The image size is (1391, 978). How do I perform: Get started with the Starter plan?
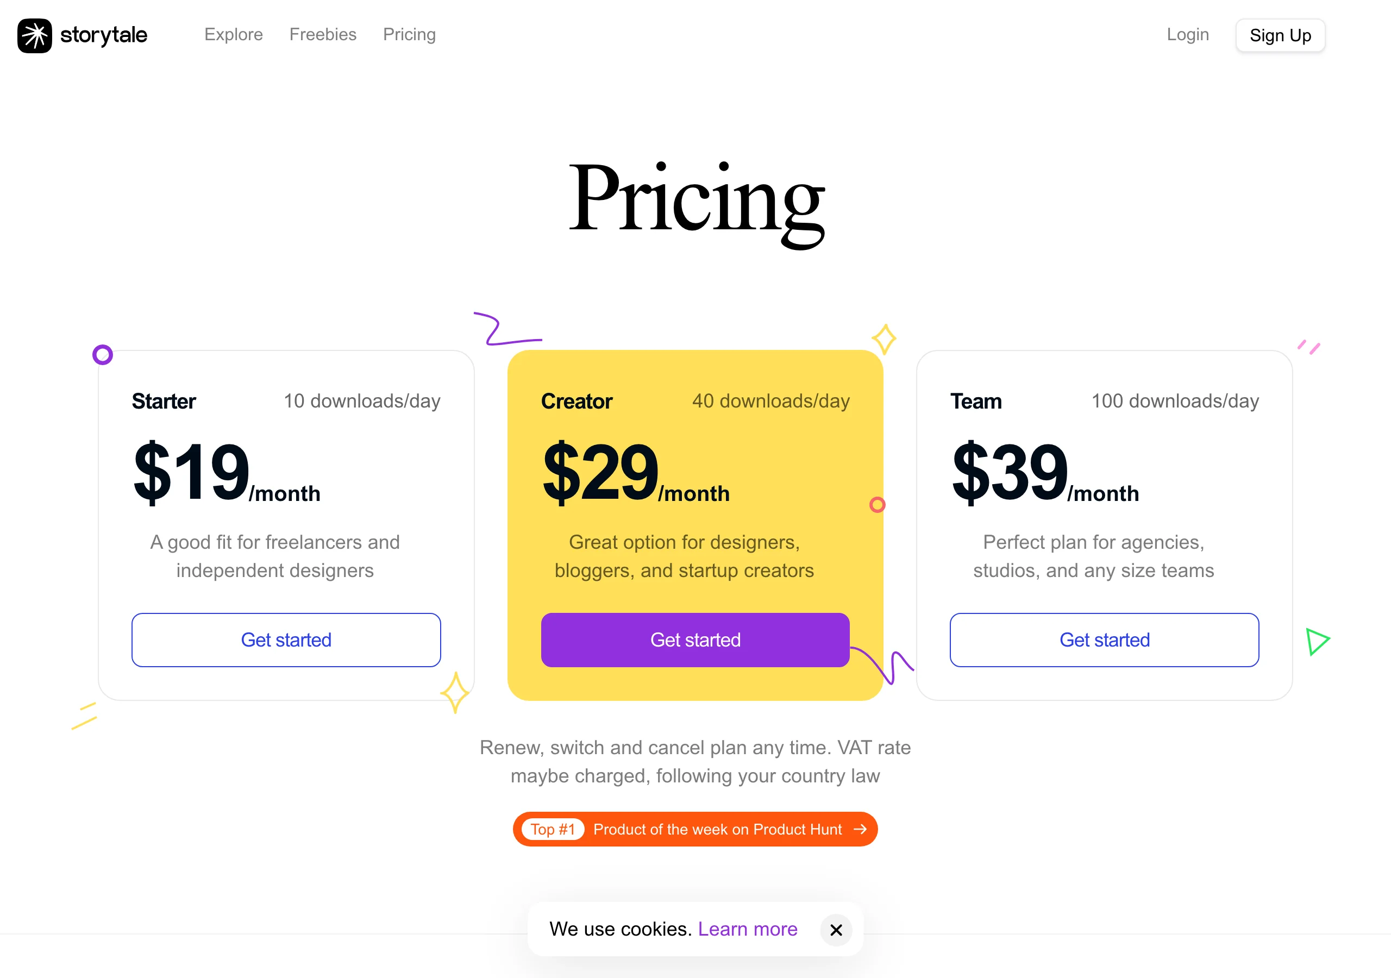[286, 640]
